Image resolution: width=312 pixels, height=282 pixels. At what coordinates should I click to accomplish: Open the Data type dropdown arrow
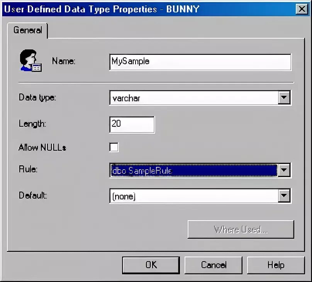tap(284, 97)
